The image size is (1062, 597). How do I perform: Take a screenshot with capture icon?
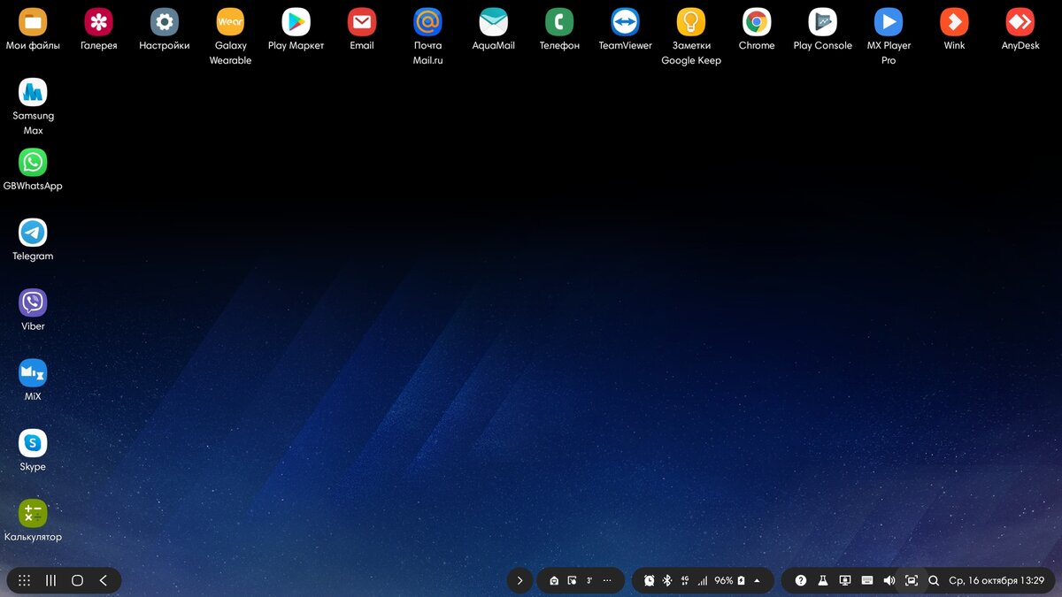[912, 580]
